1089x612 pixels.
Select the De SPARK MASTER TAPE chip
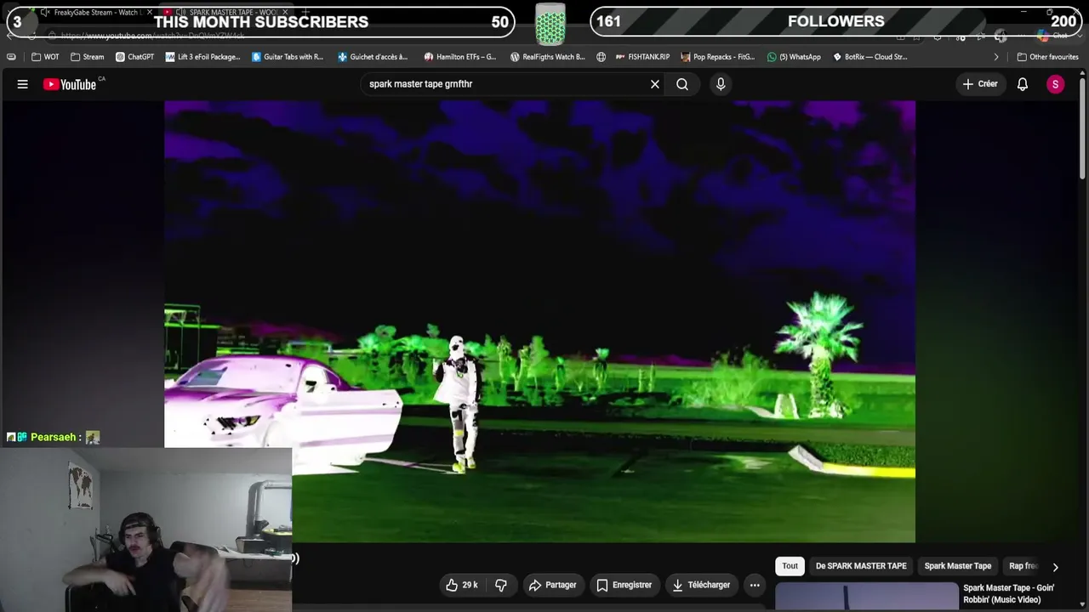(861, 566)
